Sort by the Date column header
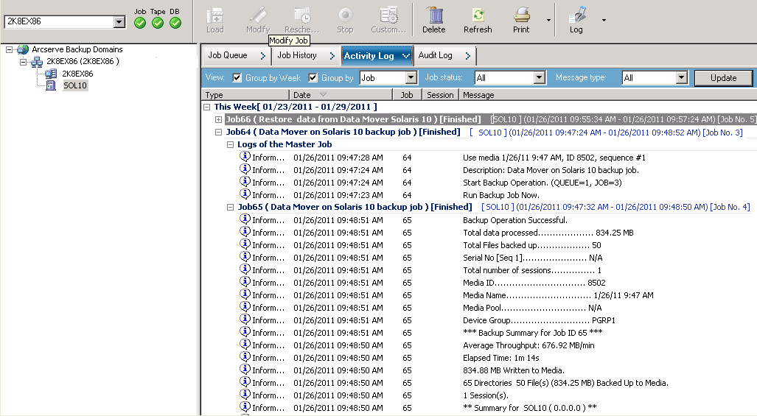Image resolution: width=757 pixels, height=416 pixels. [302, 95]
